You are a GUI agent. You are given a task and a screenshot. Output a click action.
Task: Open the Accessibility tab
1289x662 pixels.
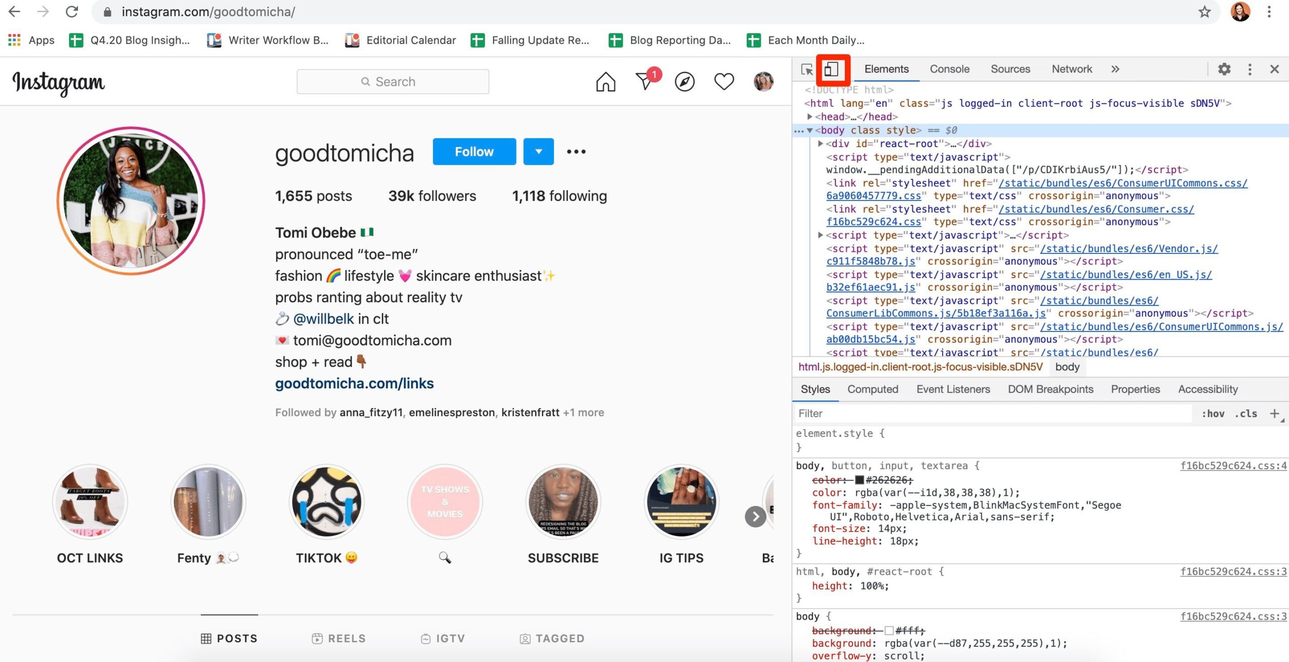1207,389
